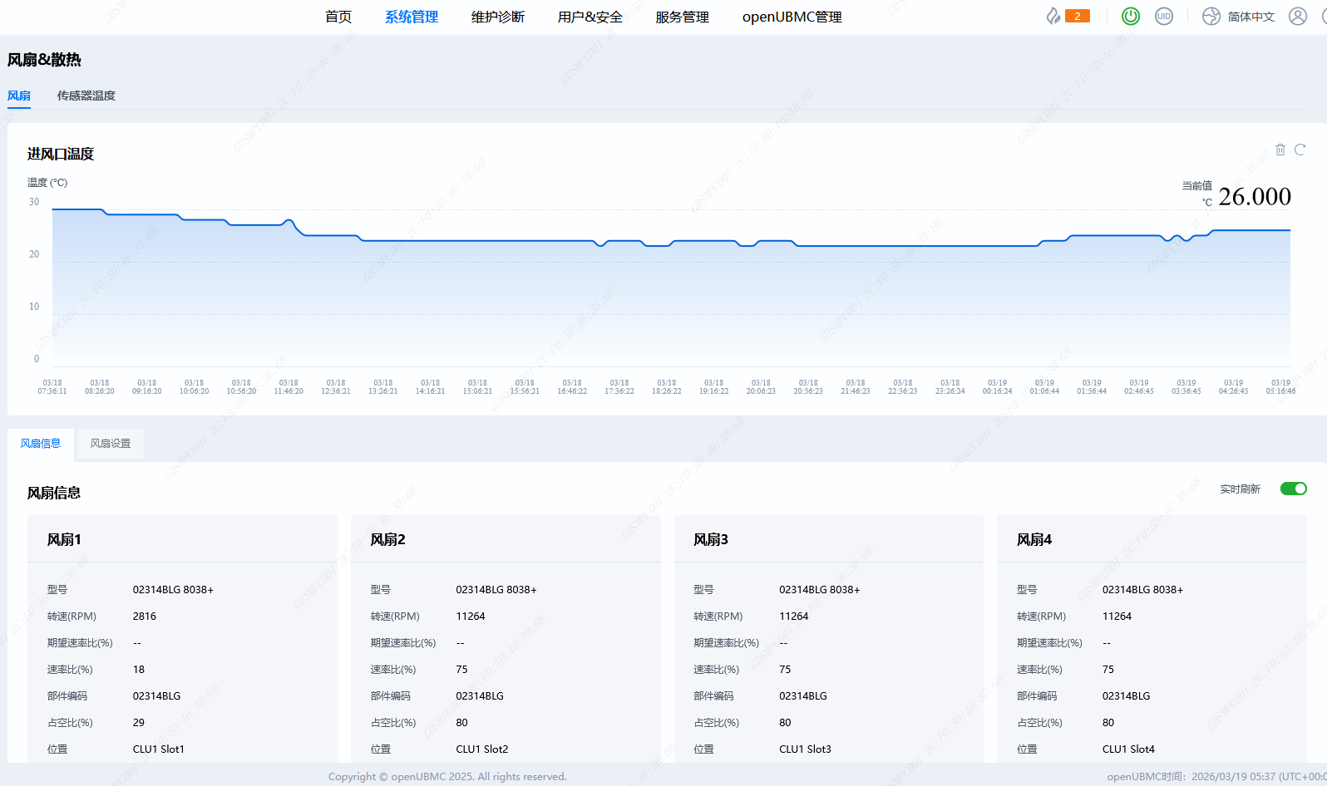Open the orange alert count badge

tap(1078, 16)
